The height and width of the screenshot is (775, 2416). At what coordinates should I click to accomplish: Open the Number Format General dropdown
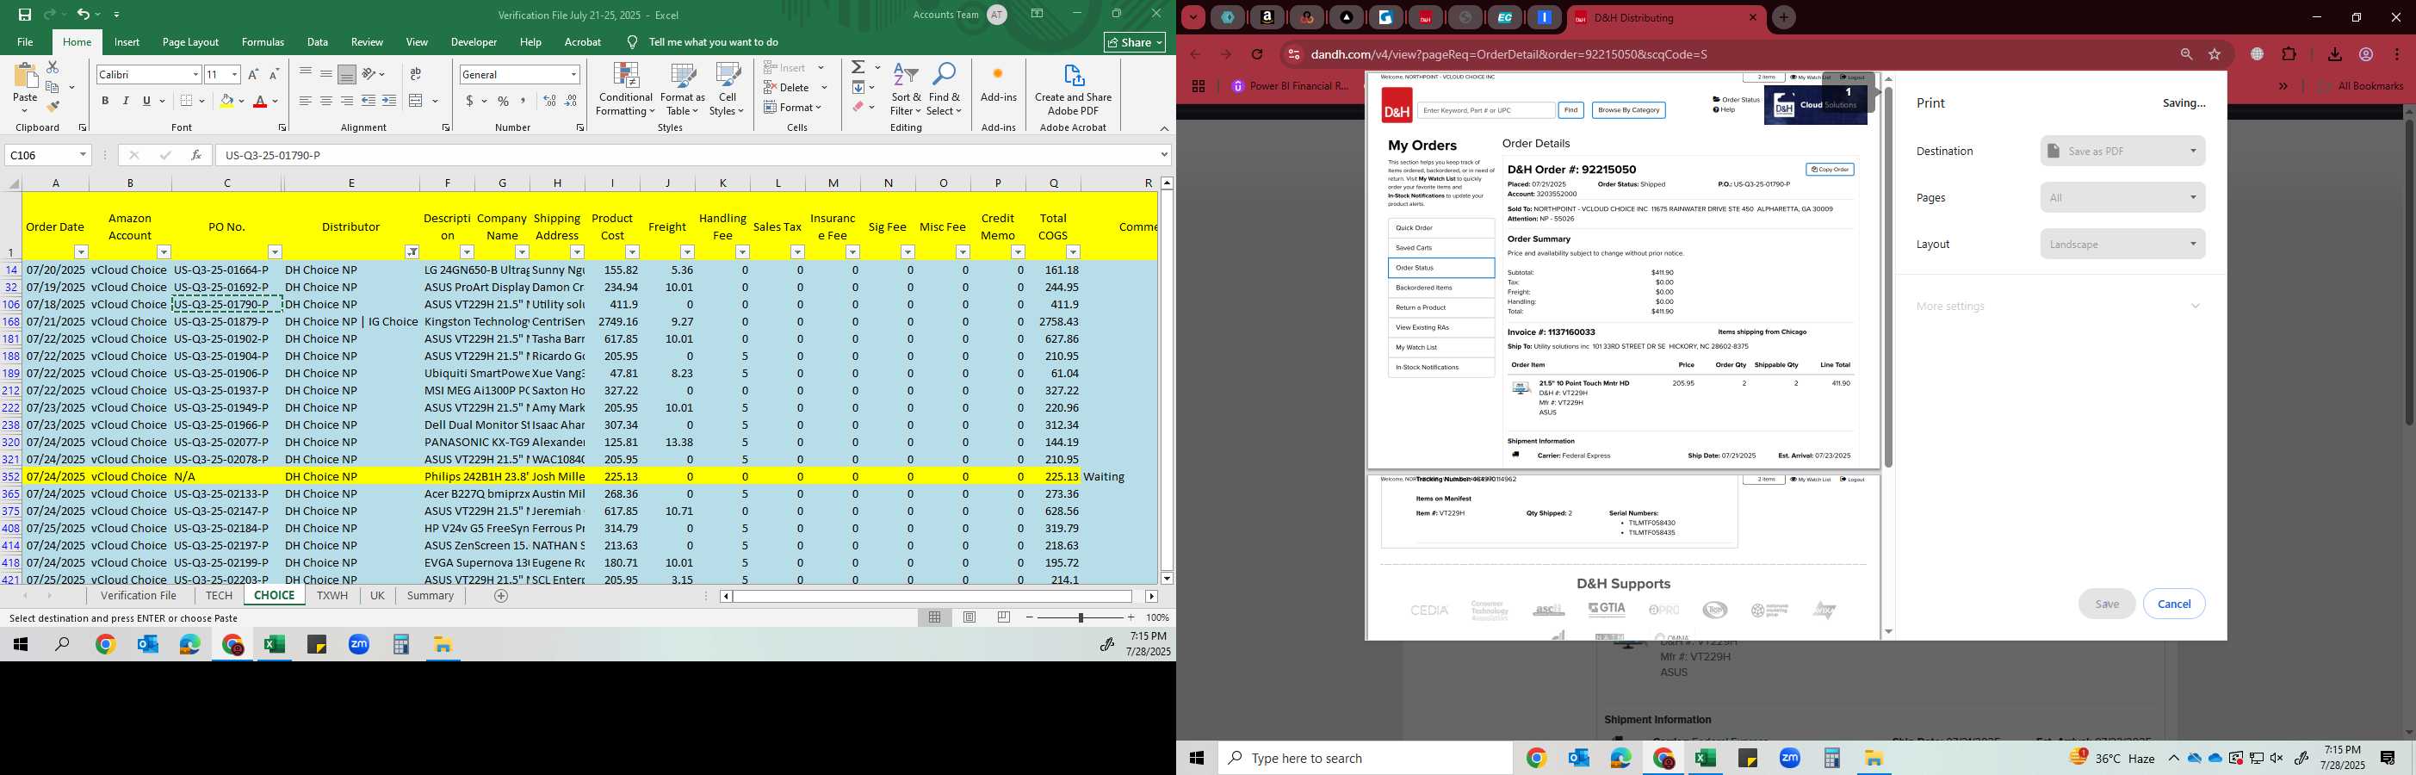(x=573, y=74)
